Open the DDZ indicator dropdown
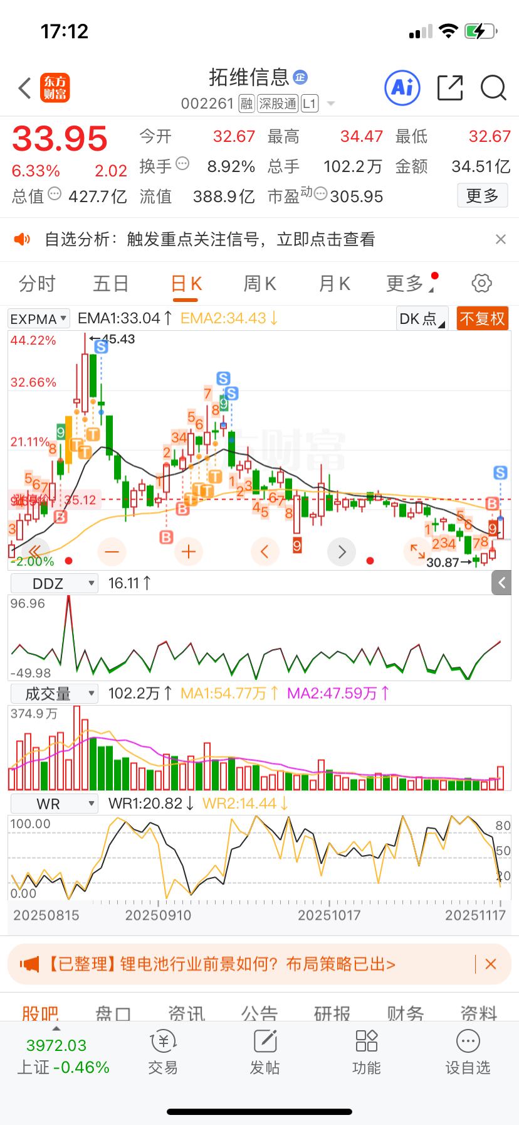Viewport: 519px width, 1125px height. [x=55, y=583]
